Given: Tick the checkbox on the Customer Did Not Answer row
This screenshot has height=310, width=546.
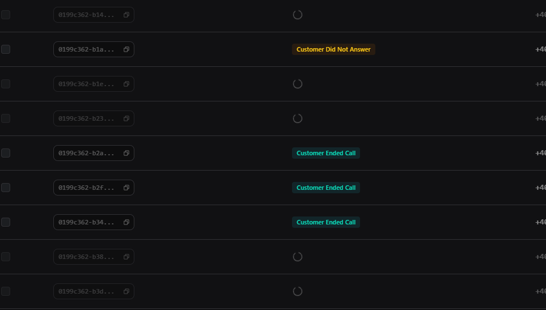Looking at the screenshot, I should point(6,49).
